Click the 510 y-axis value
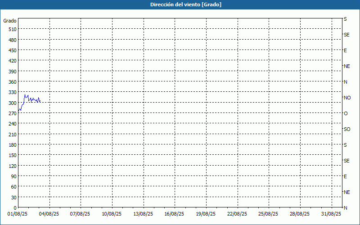 coord(13,29)
